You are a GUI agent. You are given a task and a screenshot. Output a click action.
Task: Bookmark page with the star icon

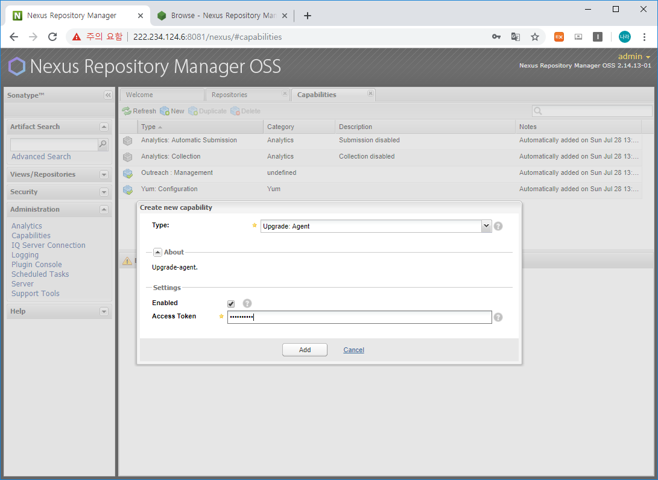[534, 37]
